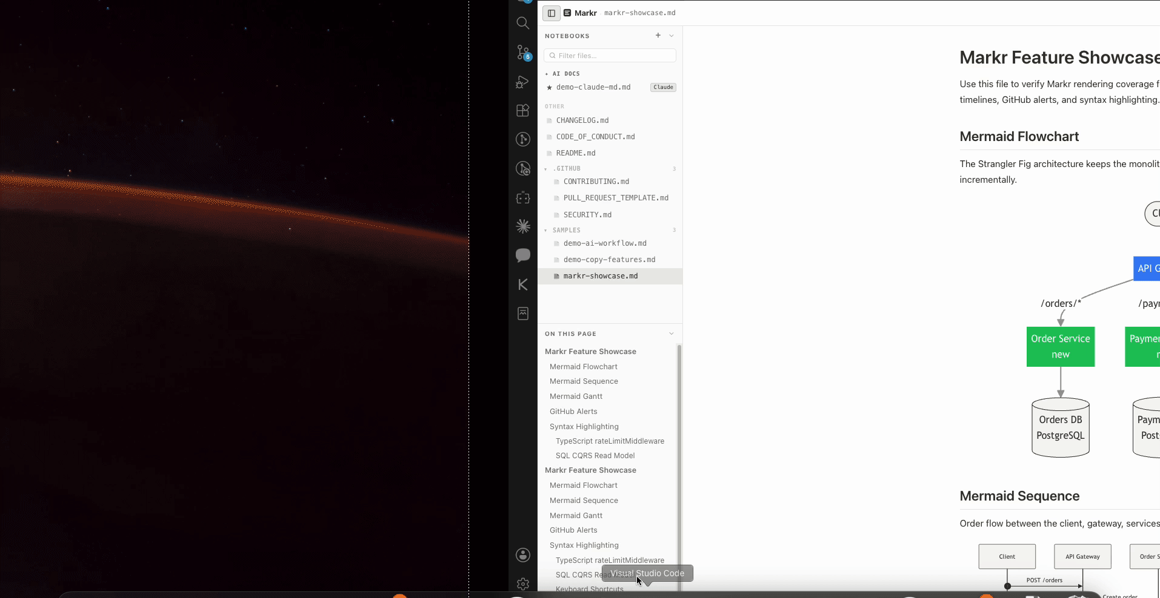This screenshot has height=598, width=1160.
Task: Open the chat speech bubble view
Action: coord(522,255)
